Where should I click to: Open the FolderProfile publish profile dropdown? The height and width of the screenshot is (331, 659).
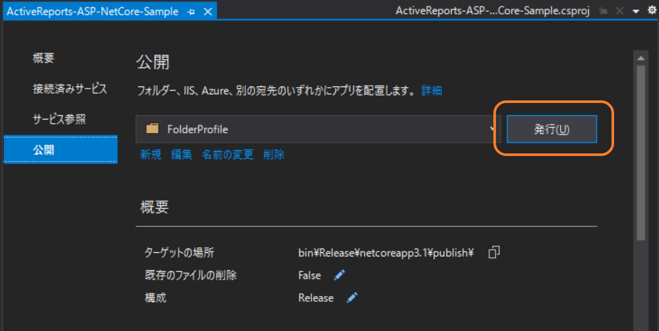(318, 129)
